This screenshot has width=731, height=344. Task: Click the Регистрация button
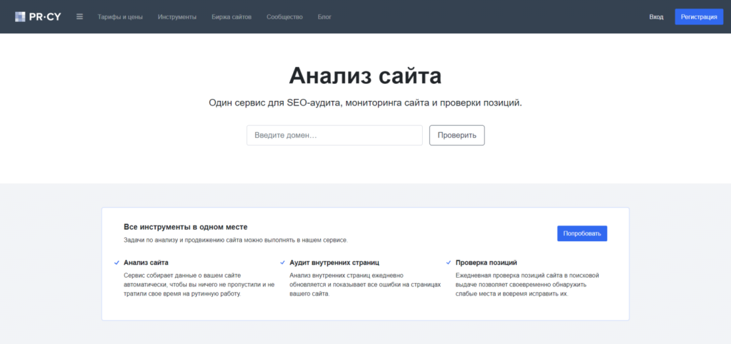[x=699, y=17]
